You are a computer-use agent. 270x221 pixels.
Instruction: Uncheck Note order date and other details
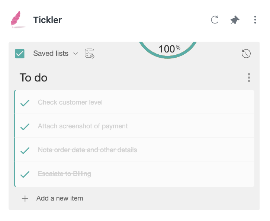coord(25,151)
